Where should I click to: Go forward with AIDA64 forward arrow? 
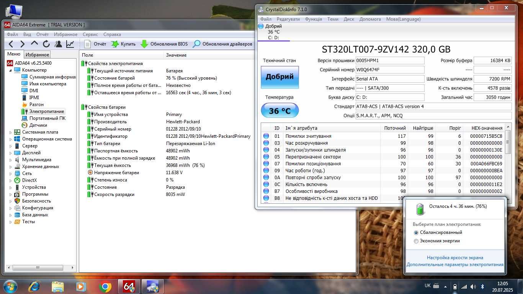(22, 44)
